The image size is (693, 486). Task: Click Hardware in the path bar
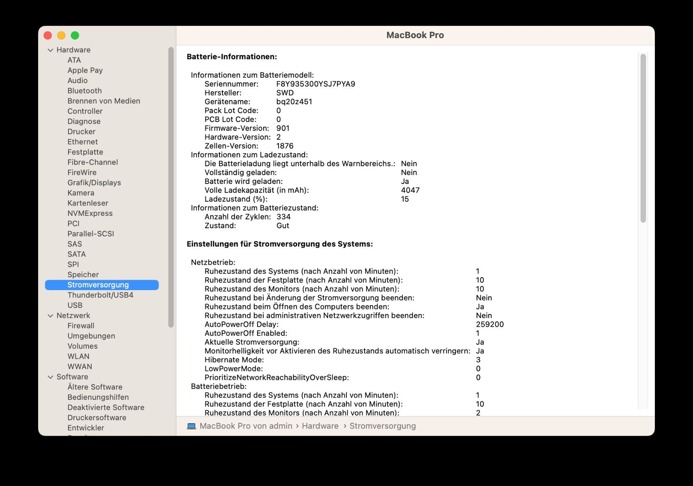[320, 426]
